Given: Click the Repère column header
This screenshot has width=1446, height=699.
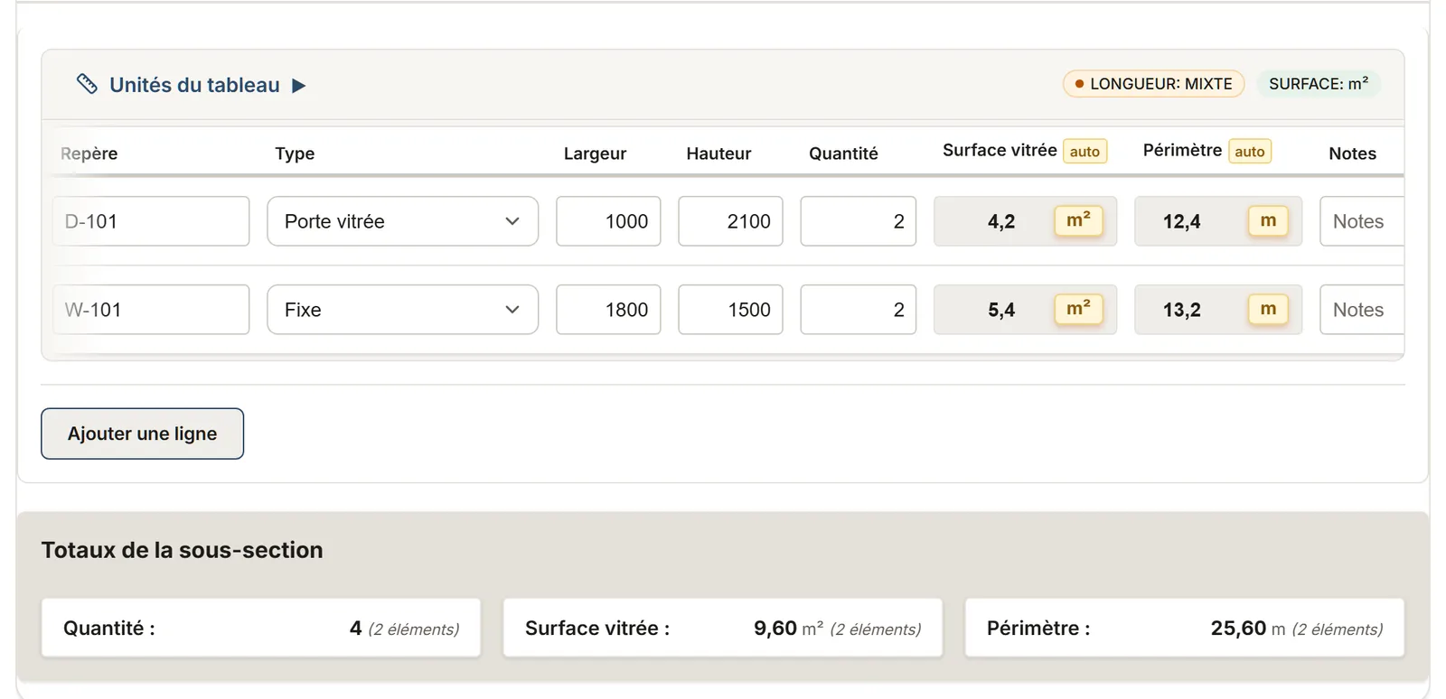Looking at the screenshot, I should point(89,154).
